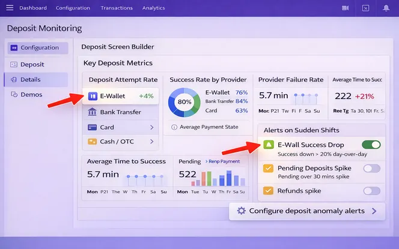Viewport: 399px width, 249px height.
Task: Select the Card payment method row
Action: (121, 127)
